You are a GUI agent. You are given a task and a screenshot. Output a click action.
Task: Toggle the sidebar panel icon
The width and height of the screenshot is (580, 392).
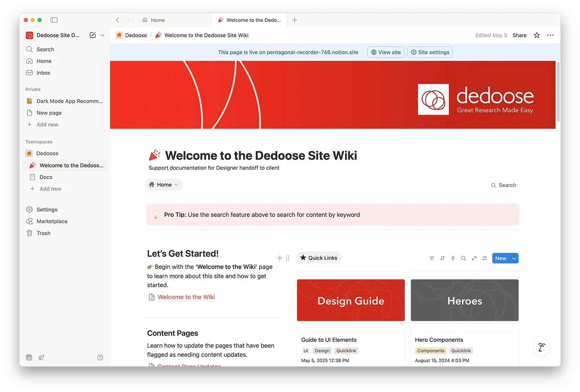pos(54,20)
